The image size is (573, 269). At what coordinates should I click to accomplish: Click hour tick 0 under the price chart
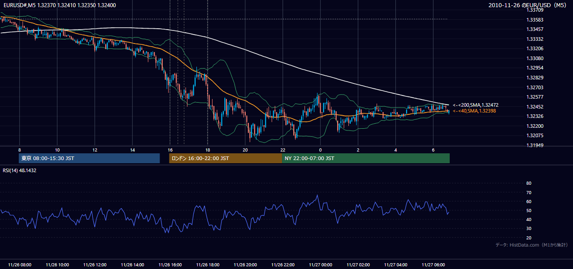click(321, 150)
